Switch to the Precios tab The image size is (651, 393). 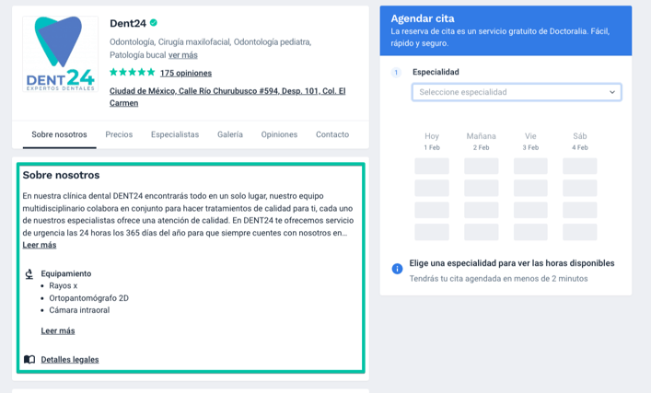click(x=119, y=134)
